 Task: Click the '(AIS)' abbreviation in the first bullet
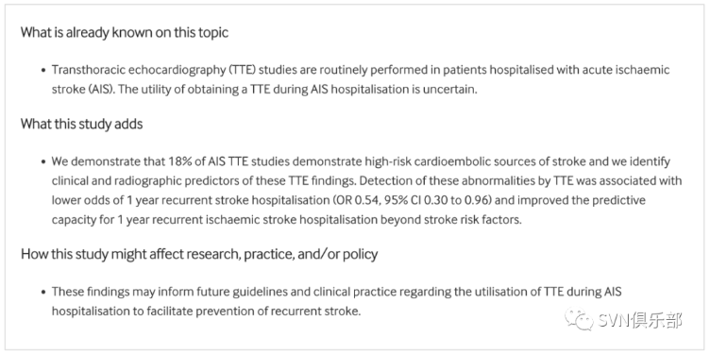click(102, 89)
